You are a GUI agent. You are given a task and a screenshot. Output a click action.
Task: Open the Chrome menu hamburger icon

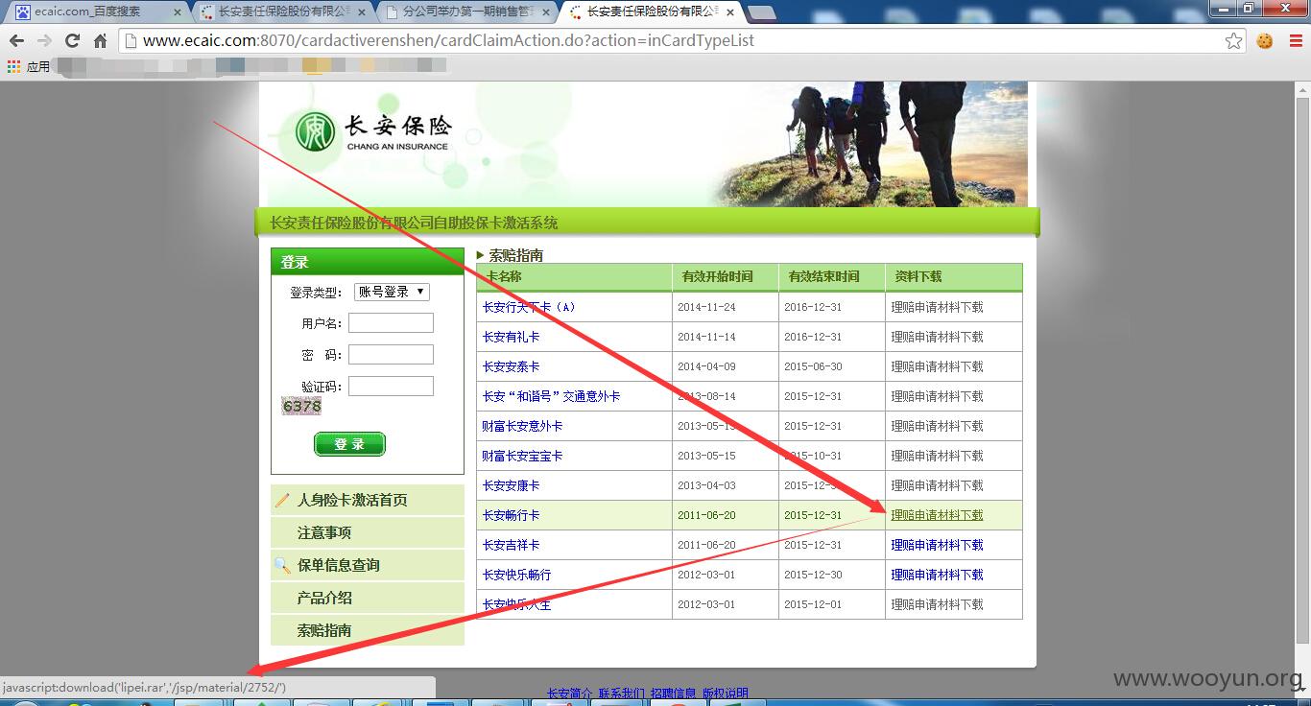point(1294,41)
